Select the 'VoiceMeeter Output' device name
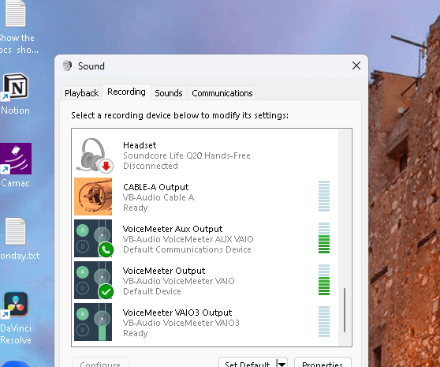This screenshot has height=367, width=440. coord(164,271)
